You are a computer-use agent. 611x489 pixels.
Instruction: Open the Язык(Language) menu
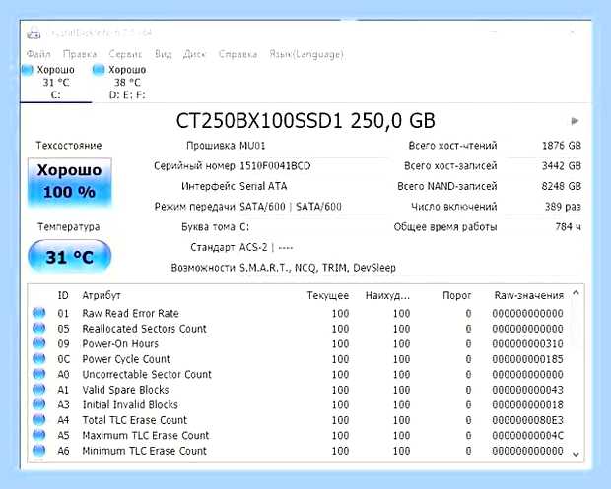click(306, 54)
